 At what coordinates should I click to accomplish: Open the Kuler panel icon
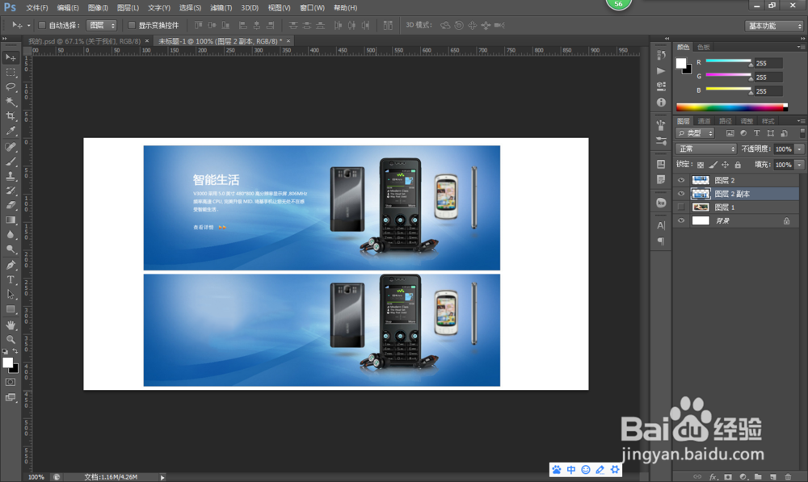click(x=661, y=203)
